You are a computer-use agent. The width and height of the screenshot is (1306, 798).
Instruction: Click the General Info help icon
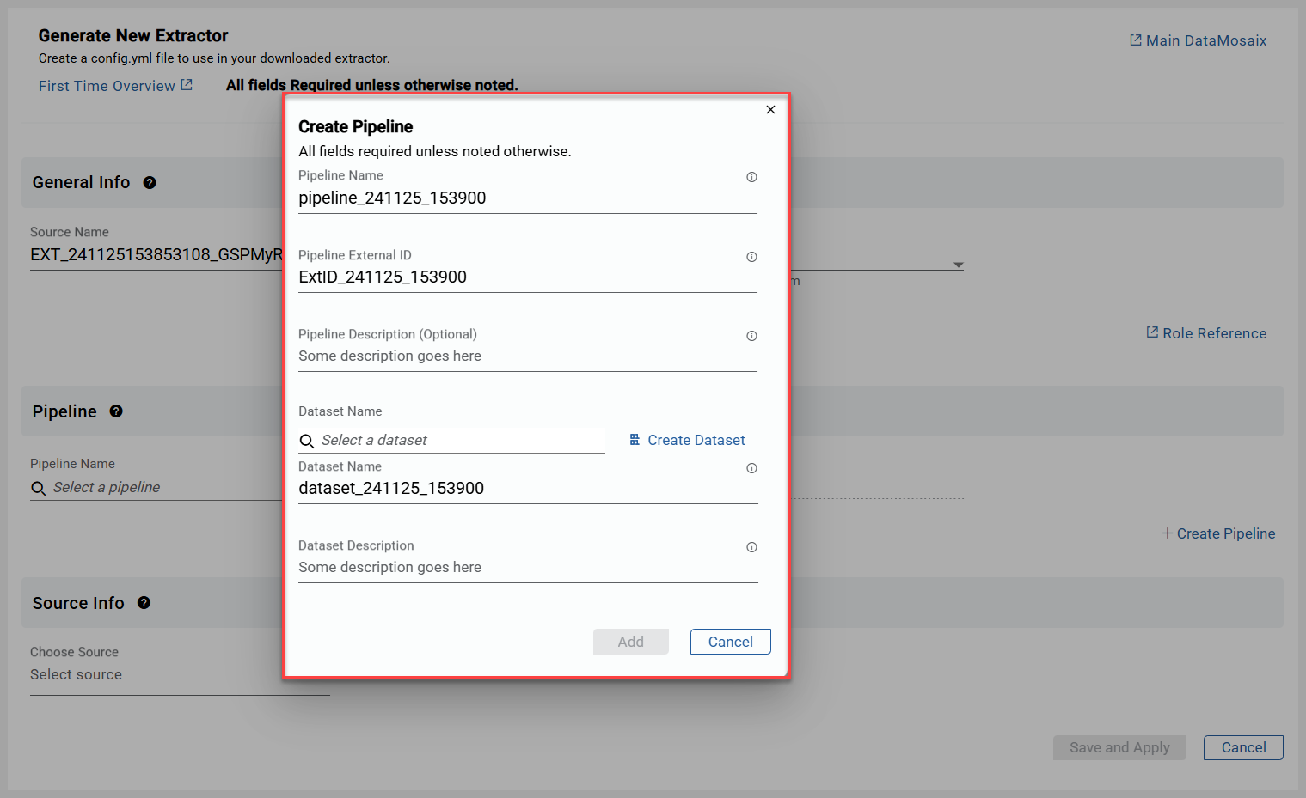(150, 183)
